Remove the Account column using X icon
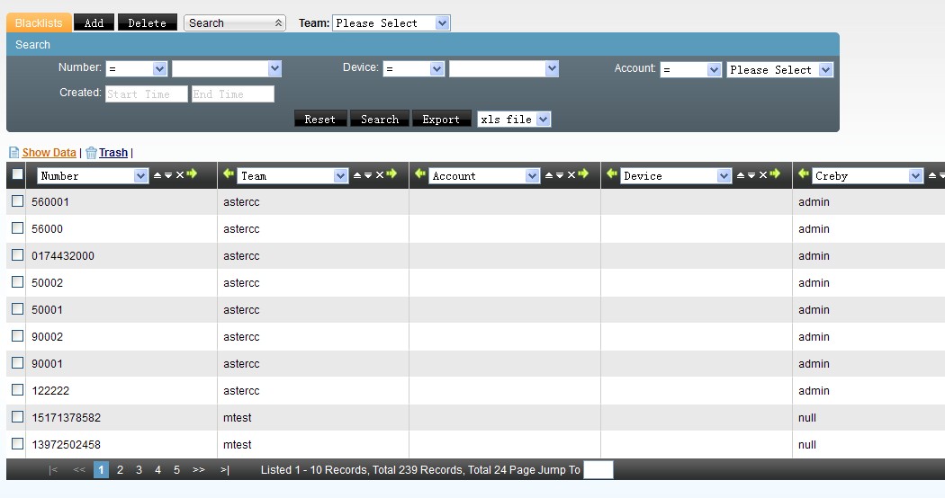 tap(571, 175)
